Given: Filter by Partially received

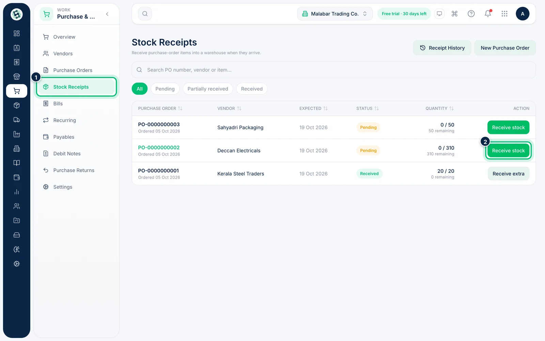Looking at the screenshot, I should coord(208,89).
